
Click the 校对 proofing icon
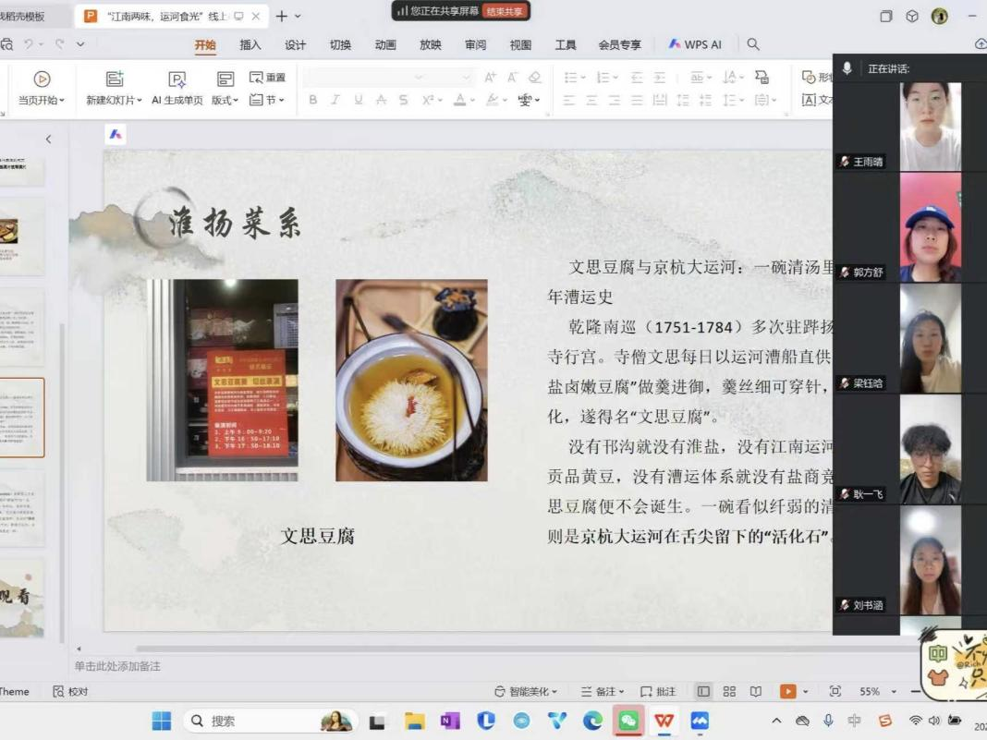(x=59, y=691)
